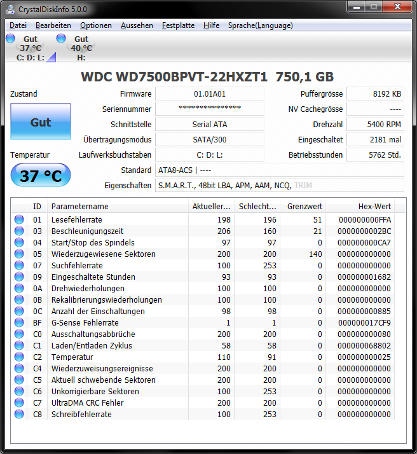Click status orb of Drehwiederholungen row

[x=19, y=288]
